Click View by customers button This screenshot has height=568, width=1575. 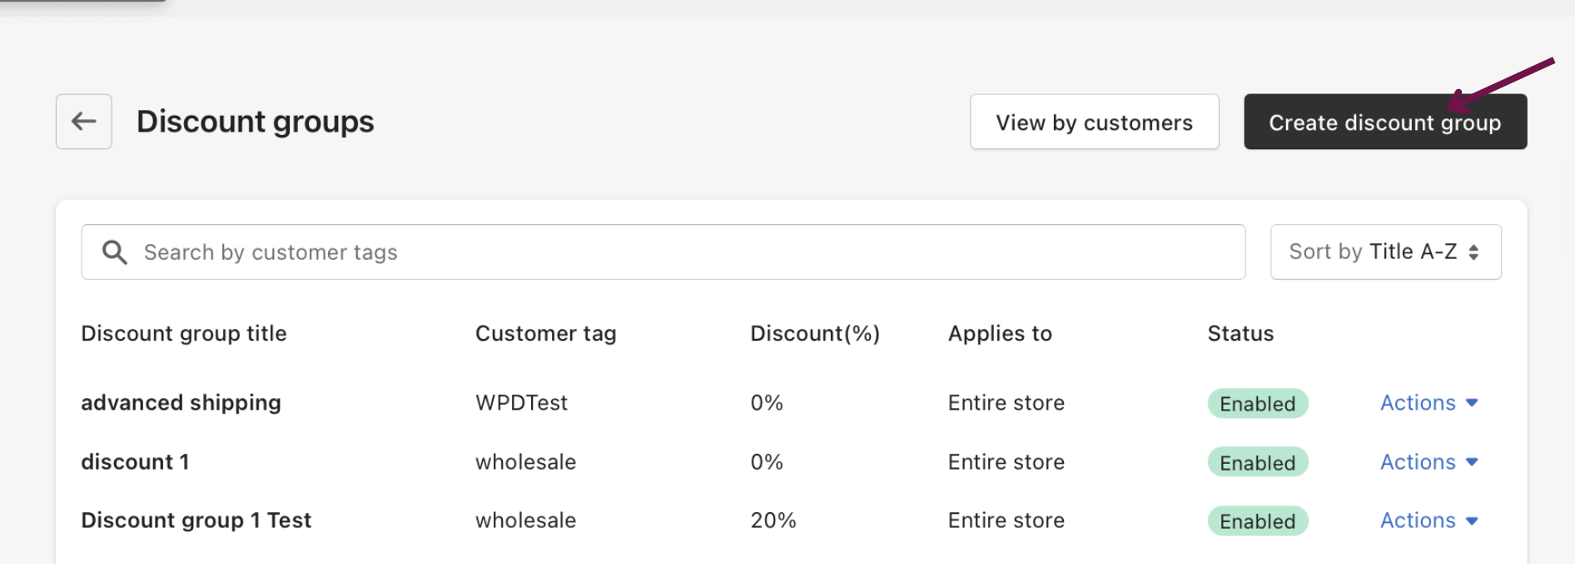[x=1094, y=122]
